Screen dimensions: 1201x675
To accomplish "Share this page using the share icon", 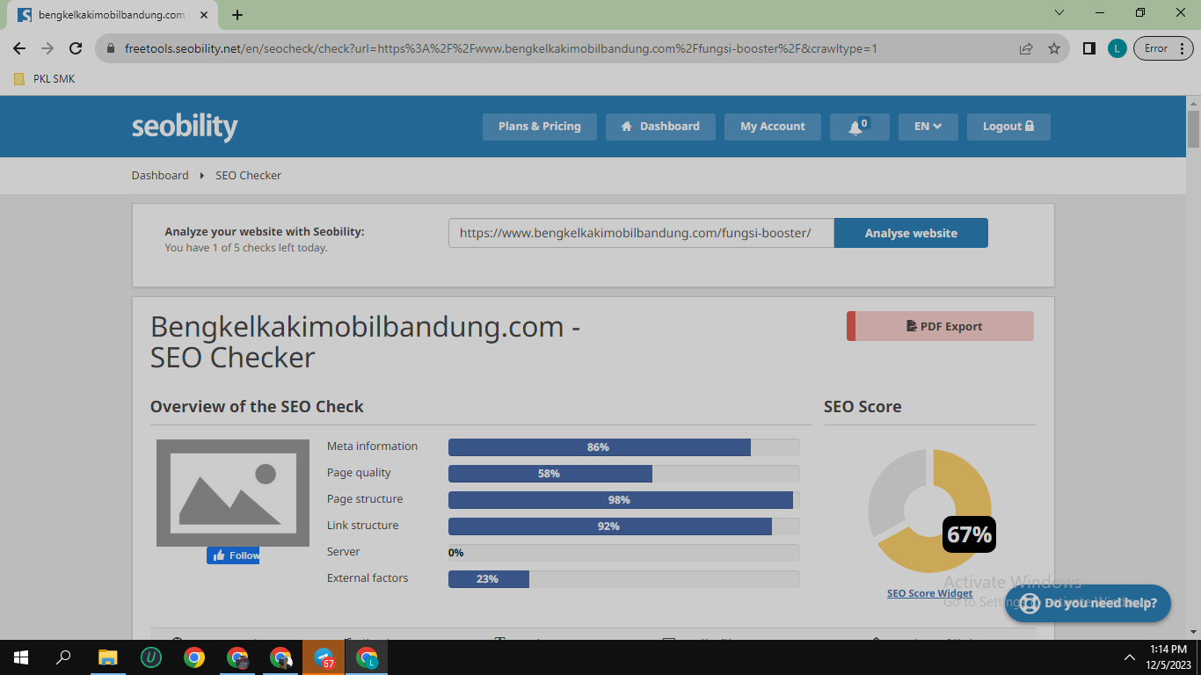I will pos(1026,49).
